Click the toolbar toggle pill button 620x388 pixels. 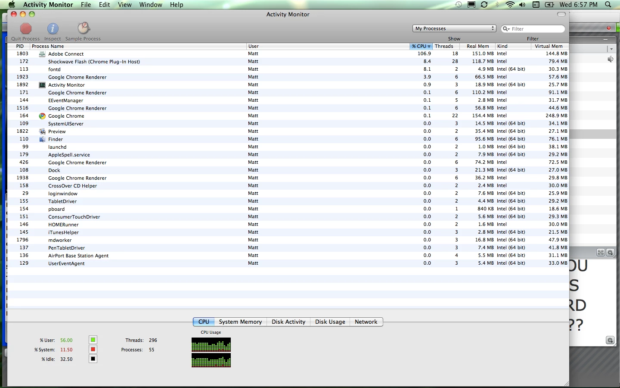click(561, 14)
